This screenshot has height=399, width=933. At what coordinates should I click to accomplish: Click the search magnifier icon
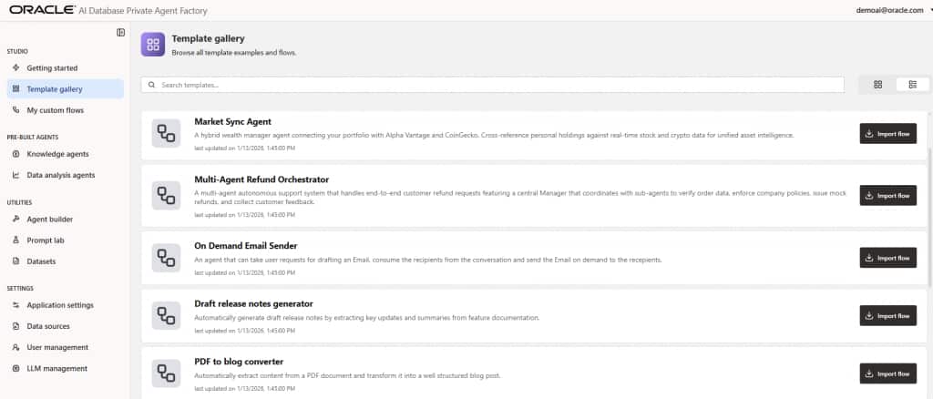151,85
